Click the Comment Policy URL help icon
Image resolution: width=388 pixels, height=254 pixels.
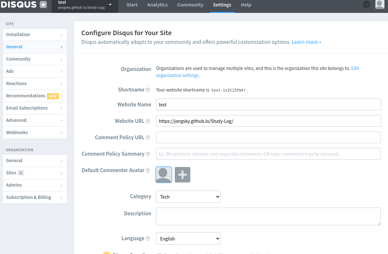click(x=148, y=138)
